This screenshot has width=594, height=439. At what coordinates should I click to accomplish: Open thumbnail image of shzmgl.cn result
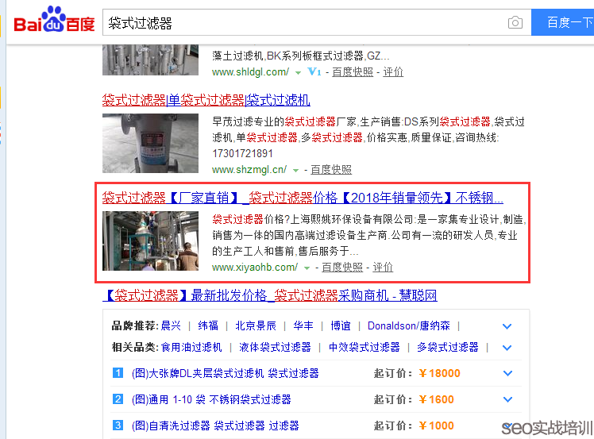click(x=150, y=143)
